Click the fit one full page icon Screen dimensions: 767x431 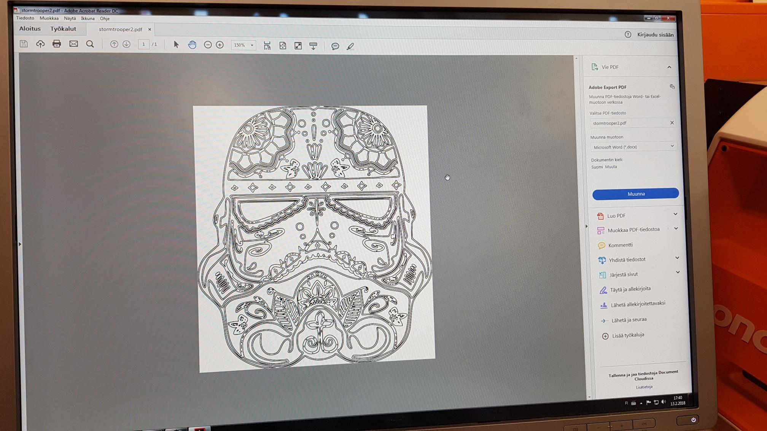(283, 46)
